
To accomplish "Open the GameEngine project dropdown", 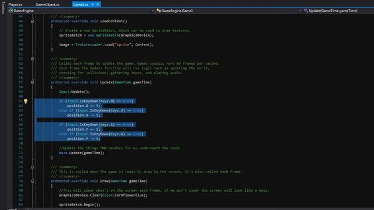I will 81,10.
